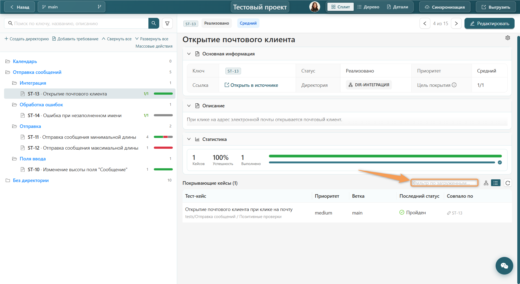Click the user avatar
The height and width of the screenshot is (284, 520).
click(315, 7)
